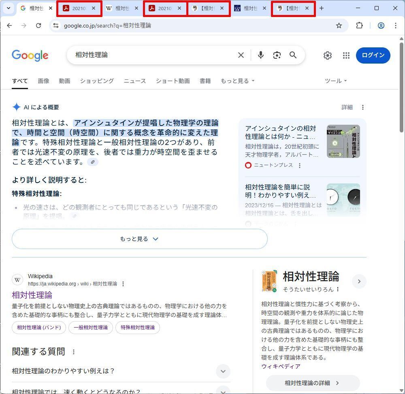Open the ツール dropdown
The height and width of the screenshot is (394, 405).
(x=336, y=81)
